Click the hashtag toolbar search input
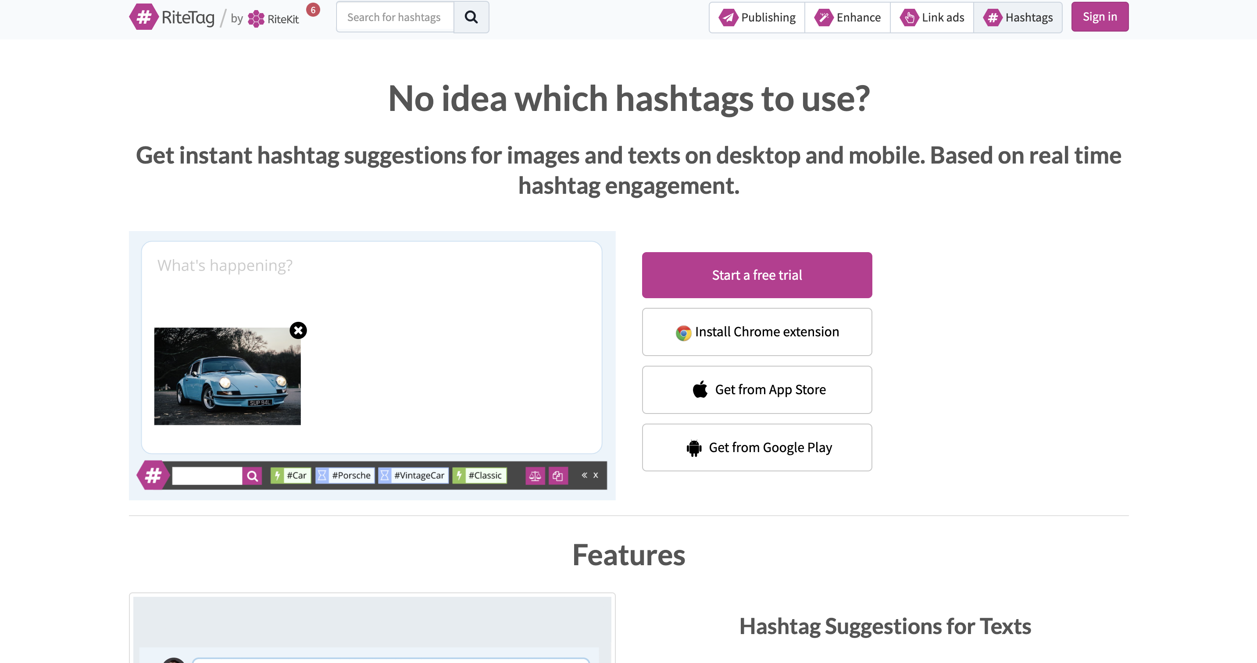 click(207, 476)
